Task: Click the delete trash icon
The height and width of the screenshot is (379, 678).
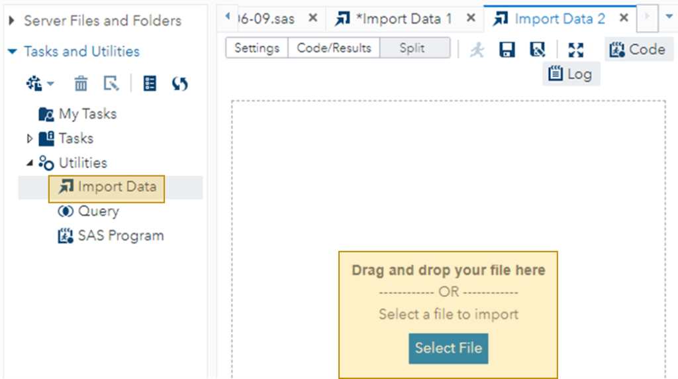Action: point(81,83)
